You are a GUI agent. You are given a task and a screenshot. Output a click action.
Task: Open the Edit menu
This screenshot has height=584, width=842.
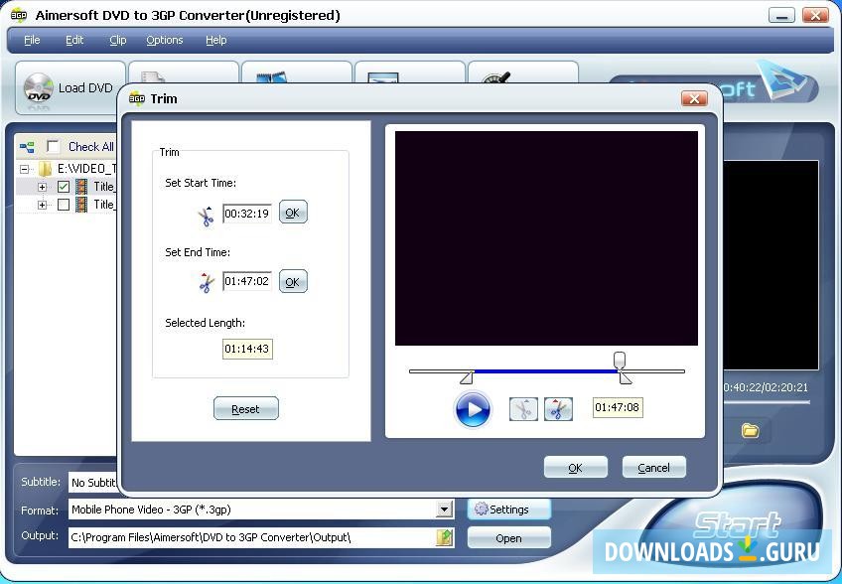[x=74, y=41]
